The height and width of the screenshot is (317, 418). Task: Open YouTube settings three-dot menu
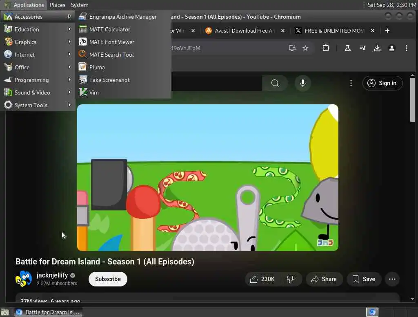click(x=351, y=83)
